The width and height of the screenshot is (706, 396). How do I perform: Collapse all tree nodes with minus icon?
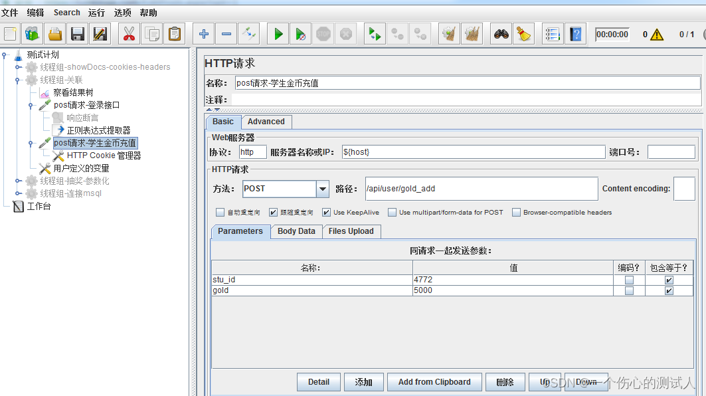(x=226, y=34)
